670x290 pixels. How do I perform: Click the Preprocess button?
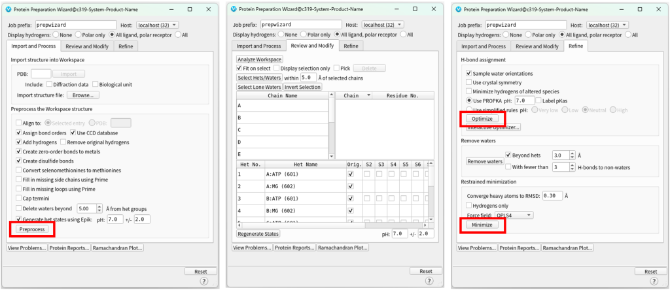pos(31,230)
